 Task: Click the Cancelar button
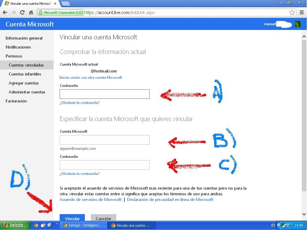103,218
